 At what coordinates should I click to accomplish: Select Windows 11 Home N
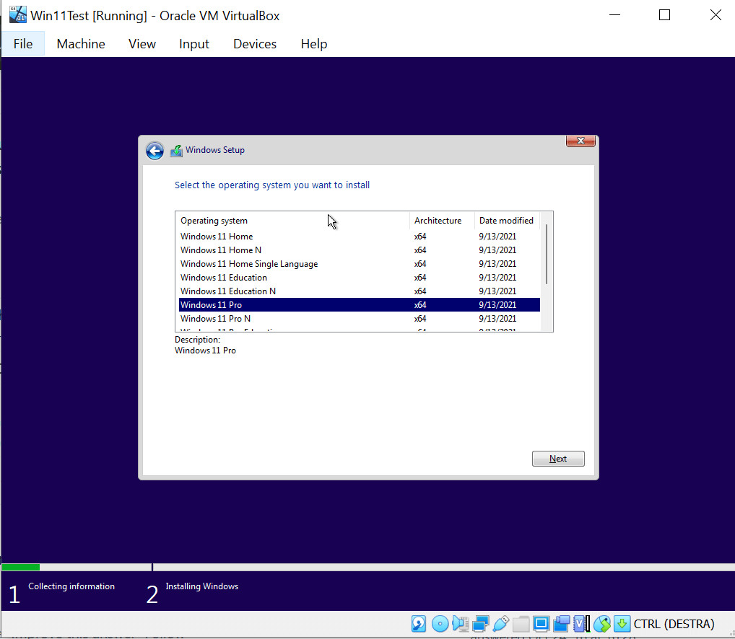pyautogui.click(x=359, y=250)
